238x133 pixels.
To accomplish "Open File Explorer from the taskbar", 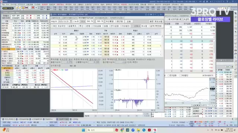I will click(x=138, y=130).
